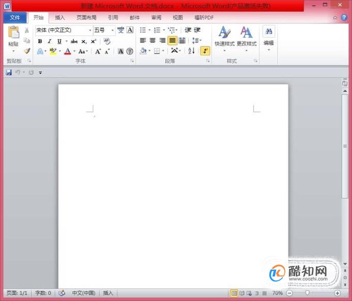Click the Cut scissors icon
The height and width of the screenshot is (301, 352).
pyautogui.click(x=27, y=30)
